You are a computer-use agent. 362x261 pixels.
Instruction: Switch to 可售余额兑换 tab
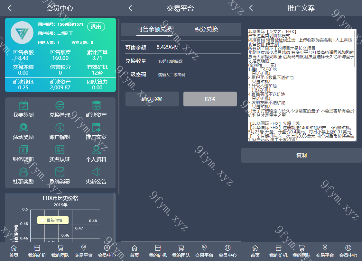pos(154,29)
